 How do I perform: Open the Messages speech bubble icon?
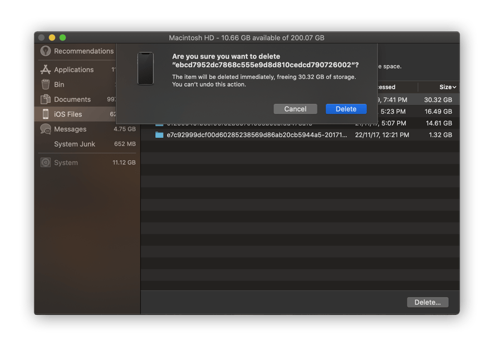(45, 129)
